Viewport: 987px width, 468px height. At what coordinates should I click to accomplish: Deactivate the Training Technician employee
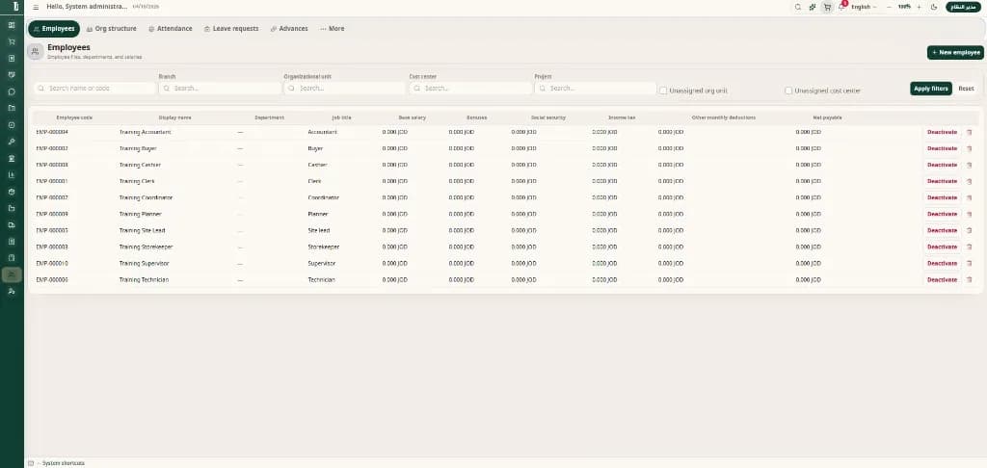tap(942, 280)
